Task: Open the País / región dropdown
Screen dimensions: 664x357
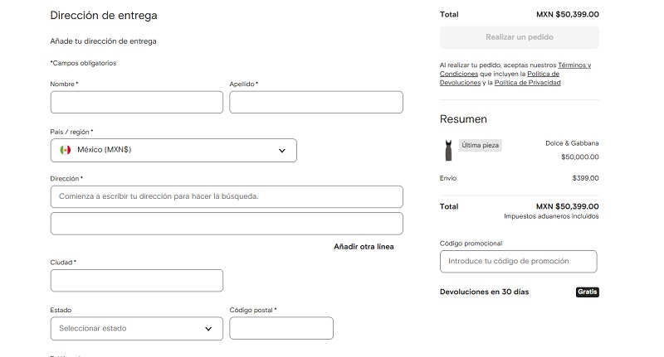Action: click(173, 150)
